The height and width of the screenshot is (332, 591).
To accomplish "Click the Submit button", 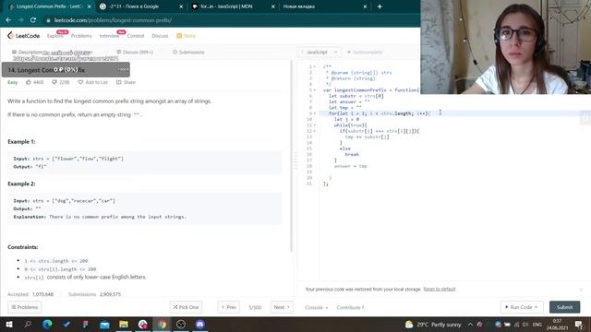I will [564, 307].
